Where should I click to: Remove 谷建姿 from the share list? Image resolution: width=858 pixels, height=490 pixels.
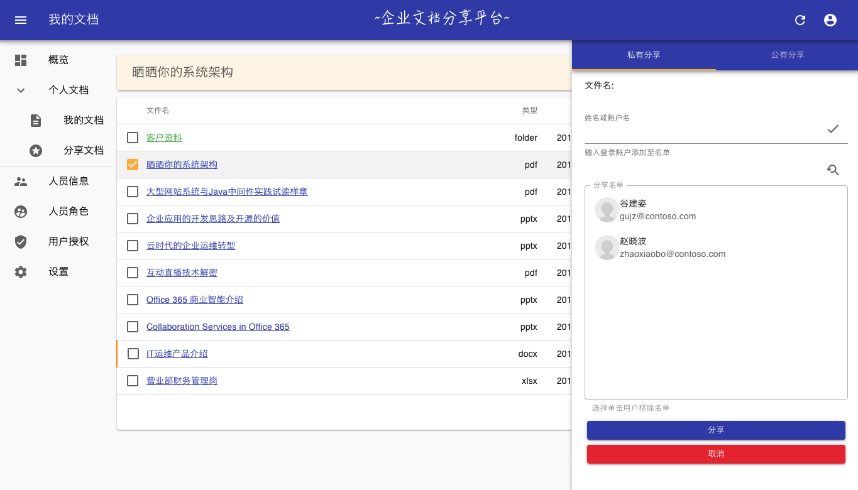(716, 210)
